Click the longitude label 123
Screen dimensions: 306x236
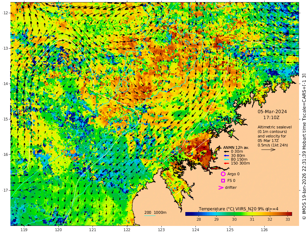[x=161, y=230]
